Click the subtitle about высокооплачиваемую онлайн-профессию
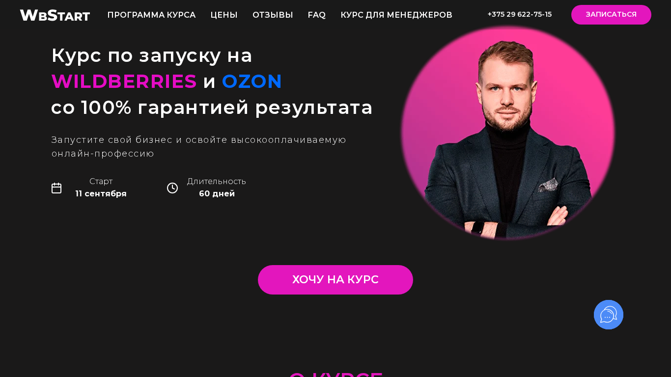The width and height of the screenshot is (671, 377). coord(199,147)
